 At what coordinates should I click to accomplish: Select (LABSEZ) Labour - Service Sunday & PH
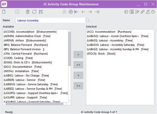click(x=36, y=89)
